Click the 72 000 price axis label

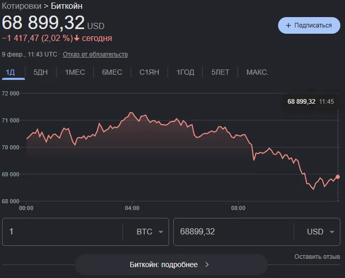point(10,93)
